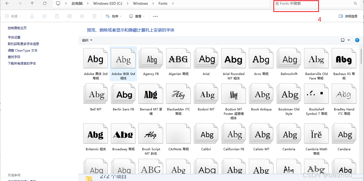Click the search magnifier icon
The width and height of the screenshot is (364, 181).
coord(355,3)
